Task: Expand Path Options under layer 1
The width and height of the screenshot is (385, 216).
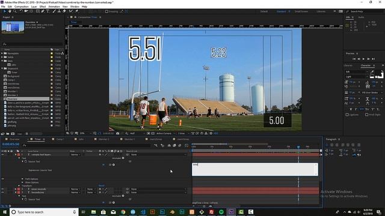Action: coord(23,179)
